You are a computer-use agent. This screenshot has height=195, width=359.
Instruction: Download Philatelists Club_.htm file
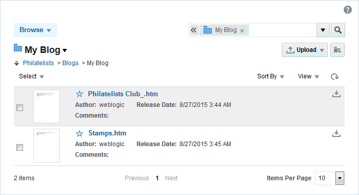click(x=336, y=94)
